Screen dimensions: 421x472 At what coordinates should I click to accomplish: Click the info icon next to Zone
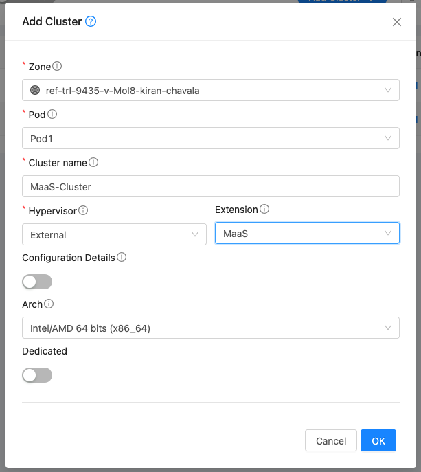coord(58,67)
